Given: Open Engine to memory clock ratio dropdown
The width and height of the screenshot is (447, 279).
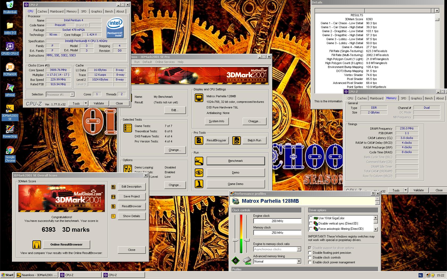Looking at the screenshot, I should tap(299, 249).
